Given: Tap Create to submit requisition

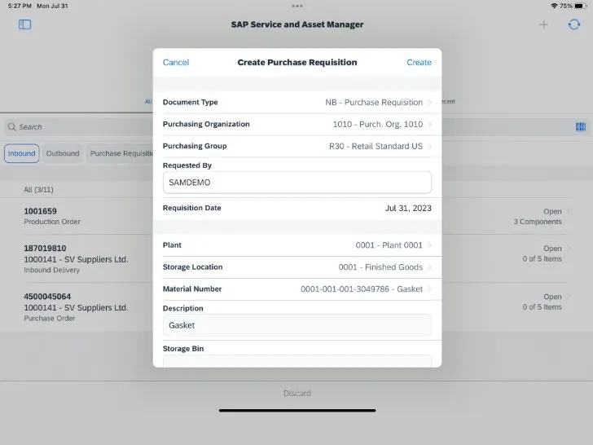Looking at the screenshot, I should [419, 63].
